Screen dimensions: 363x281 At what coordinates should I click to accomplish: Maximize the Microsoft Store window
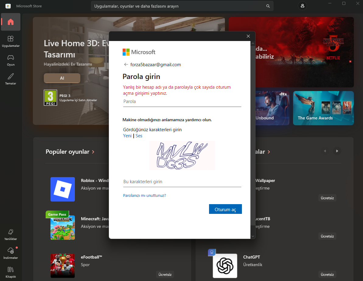click(344, 3)
